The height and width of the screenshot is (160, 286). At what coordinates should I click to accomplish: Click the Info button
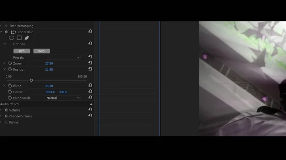[22, 51]
